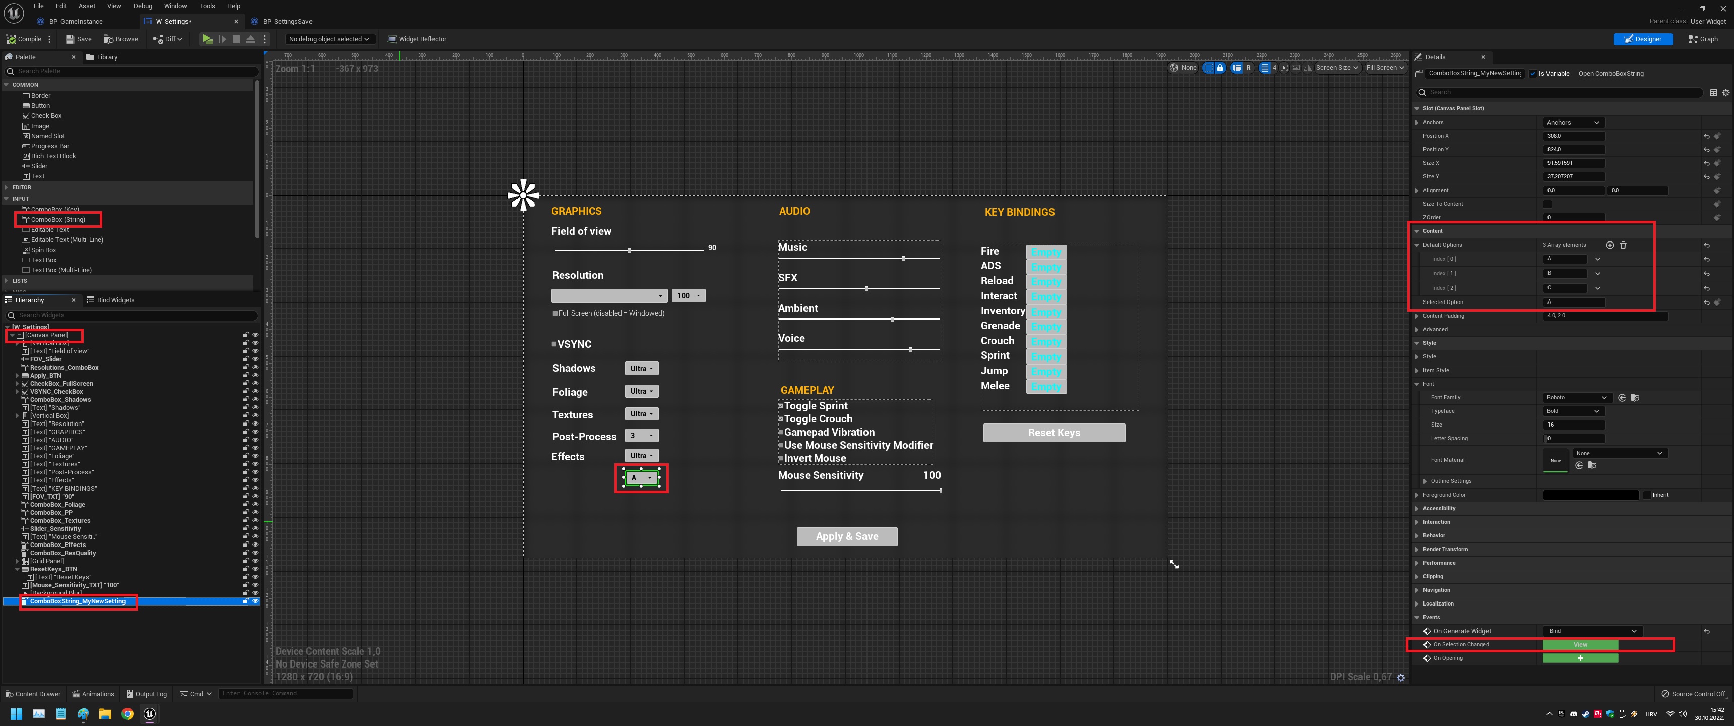Toggle the Is Variable checkbox
The height and width of the screenshot is (726, 1734).
click(x=1533, y=74)
